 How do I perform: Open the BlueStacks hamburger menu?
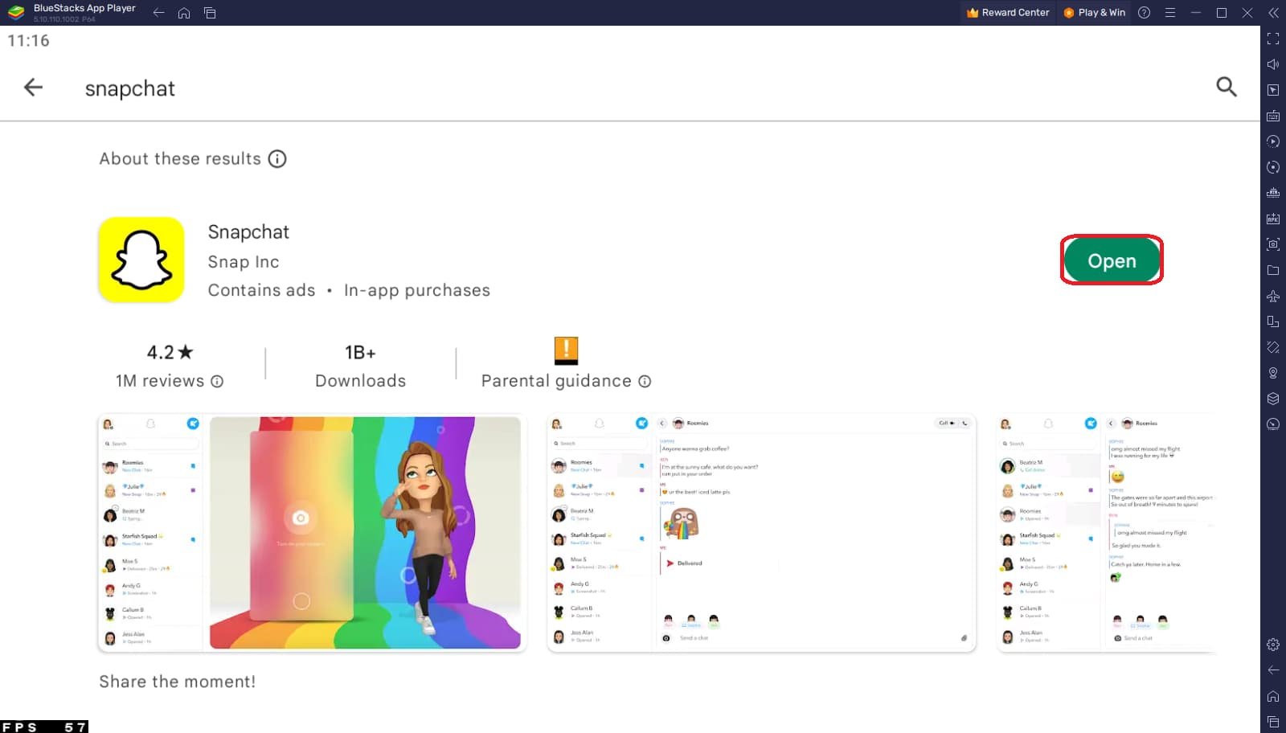click(1170, 12)
